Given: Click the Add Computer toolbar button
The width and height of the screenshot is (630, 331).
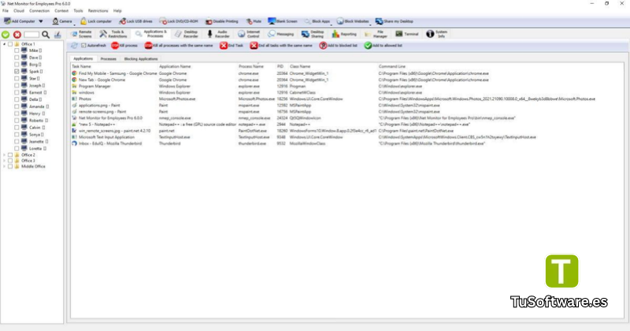Looking at the screenshot, I should (x=19, y=21).
